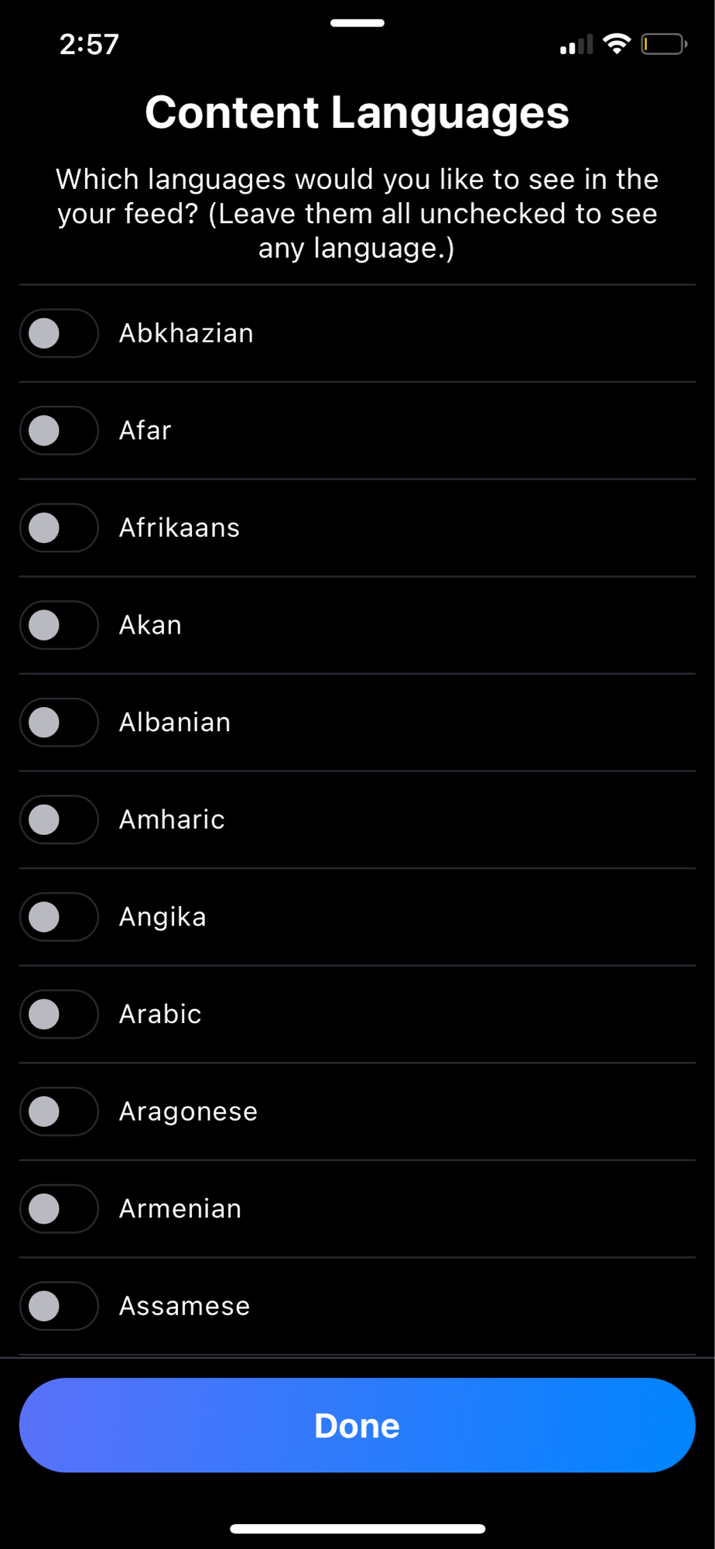The height and width of the screenshot is (1549, 715).
Task: Enable the Assamese toggle
Action: point(59,1306)
